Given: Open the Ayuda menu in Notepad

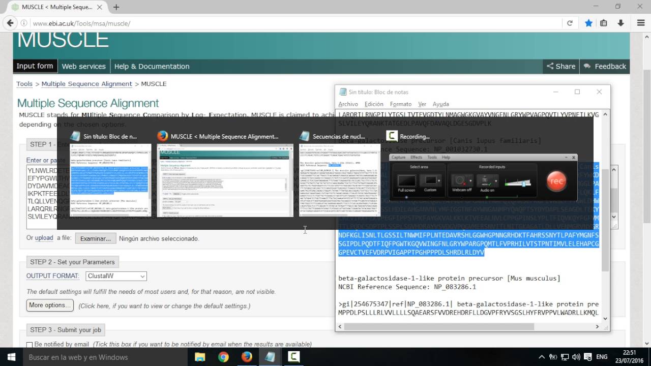Looking at the screenshot, I should click(440, 104).
